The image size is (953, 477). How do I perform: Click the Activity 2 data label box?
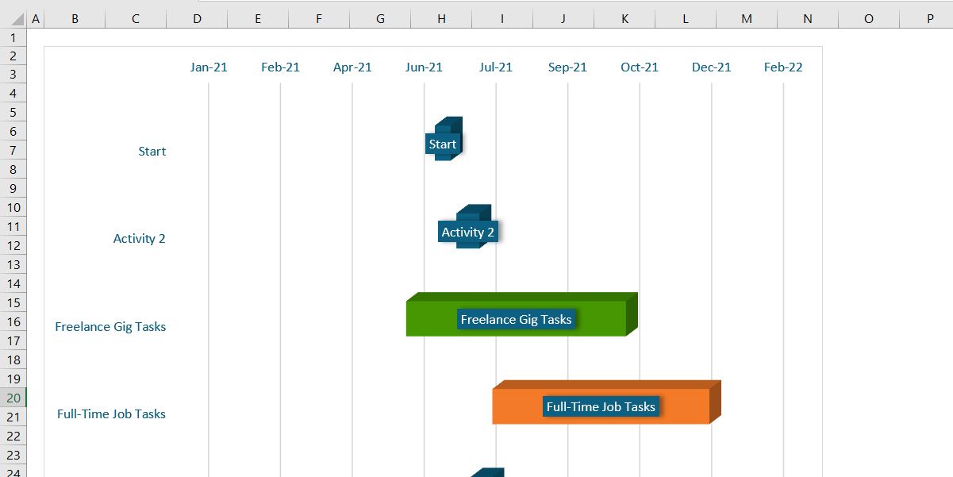(467, 233)
